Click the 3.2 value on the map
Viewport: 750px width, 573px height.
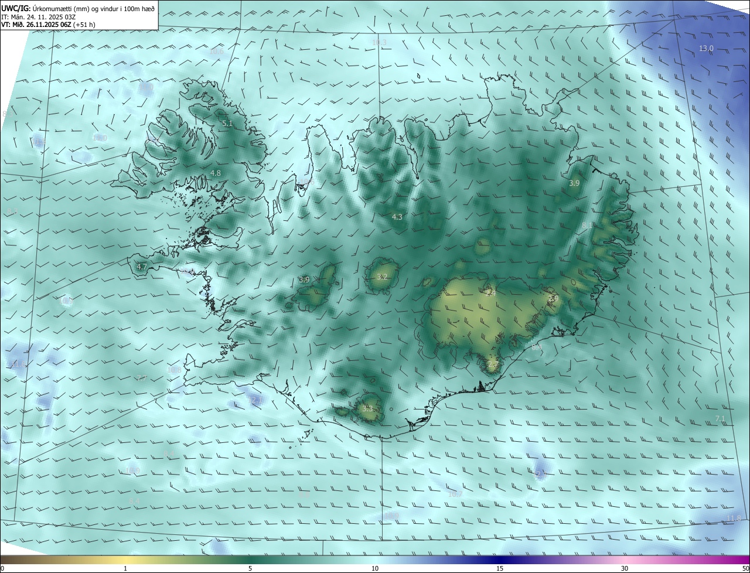click(x=382, y=277)
